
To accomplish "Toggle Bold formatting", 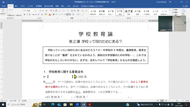I will tap(24, 15).
